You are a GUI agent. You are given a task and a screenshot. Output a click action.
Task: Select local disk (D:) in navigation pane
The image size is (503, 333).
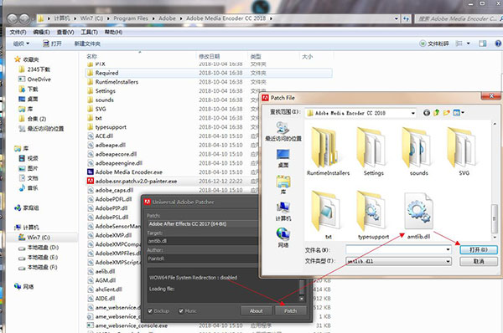pos(39,248)
